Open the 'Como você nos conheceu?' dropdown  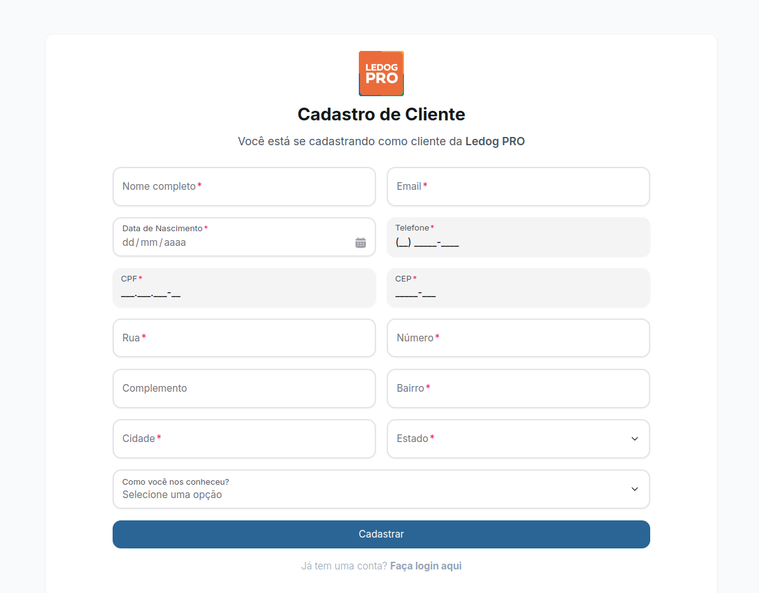point(381,489)
